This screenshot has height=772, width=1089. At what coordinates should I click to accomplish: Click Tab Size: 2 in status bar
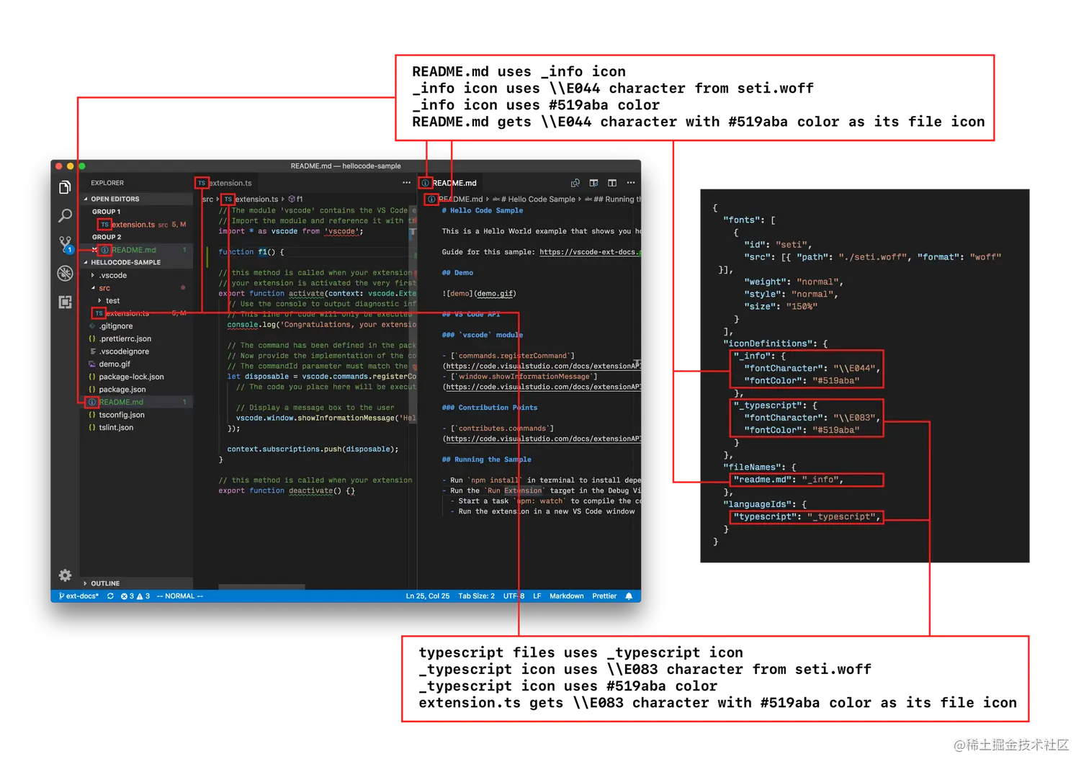(476, 596)
